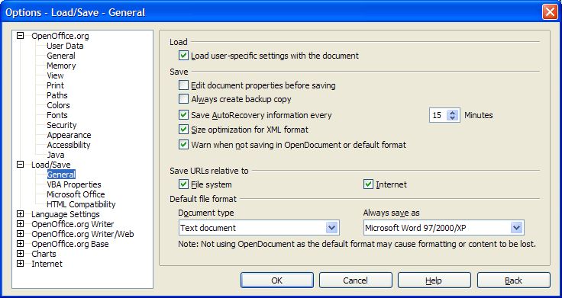
Task: Toggle Load user-specific settings with the document
Action: tap(183, 56)
